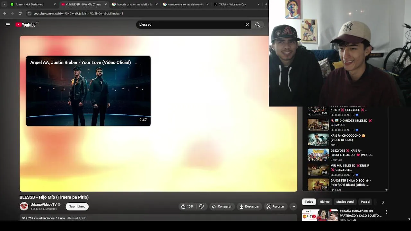Click the #pirlo hashtag
411x231 pixels.
[83, 218]
